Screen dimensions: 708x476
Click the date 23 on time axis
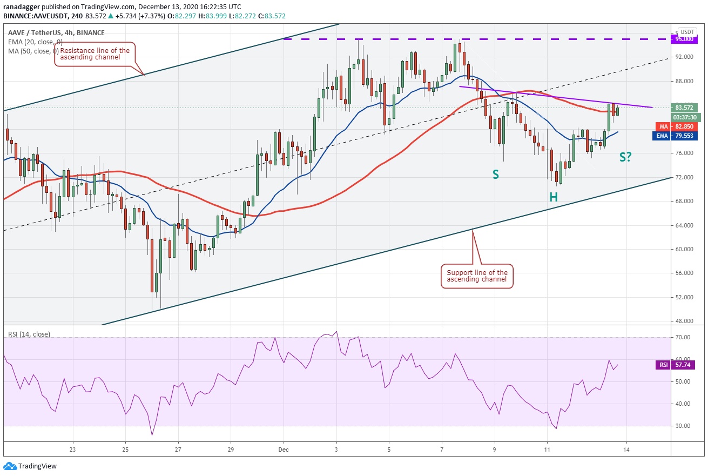point(72,449)
